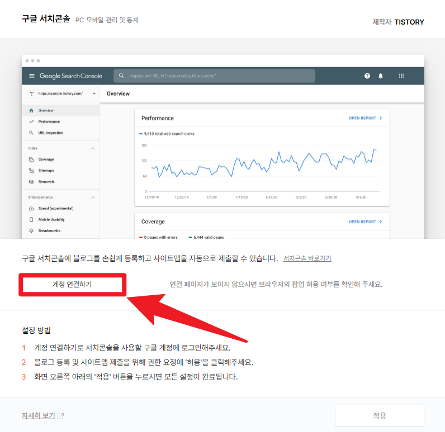Open the 서치콘솔 바로가기 link
Image resolution: width=445 pixels, height=432 pixels.
[307, 258]
